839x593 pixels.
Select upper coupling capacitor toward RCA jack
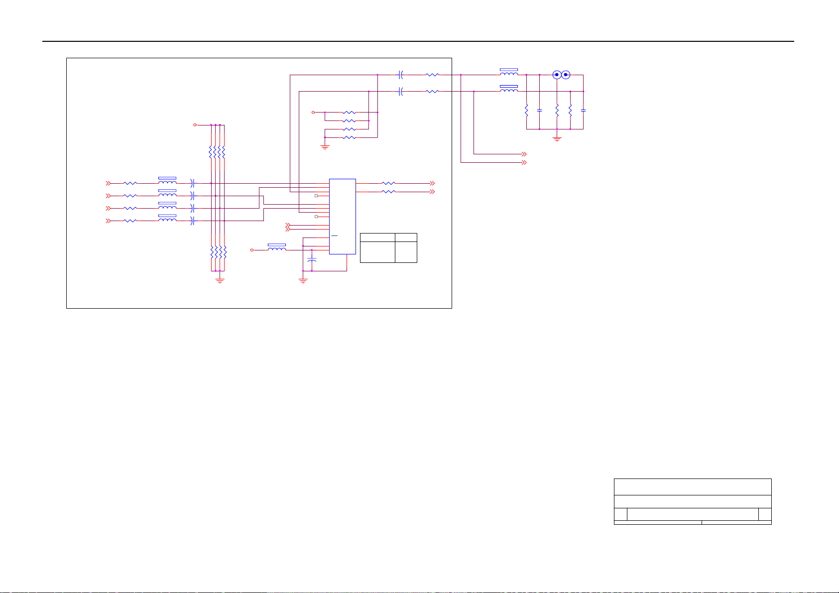coord(400,75)
